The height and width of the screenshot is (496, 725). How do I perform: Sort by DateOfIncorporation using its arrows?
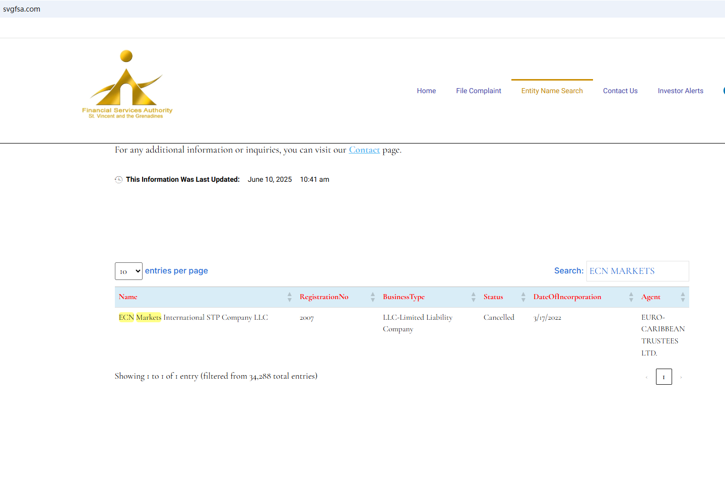[x=631, y=297]
